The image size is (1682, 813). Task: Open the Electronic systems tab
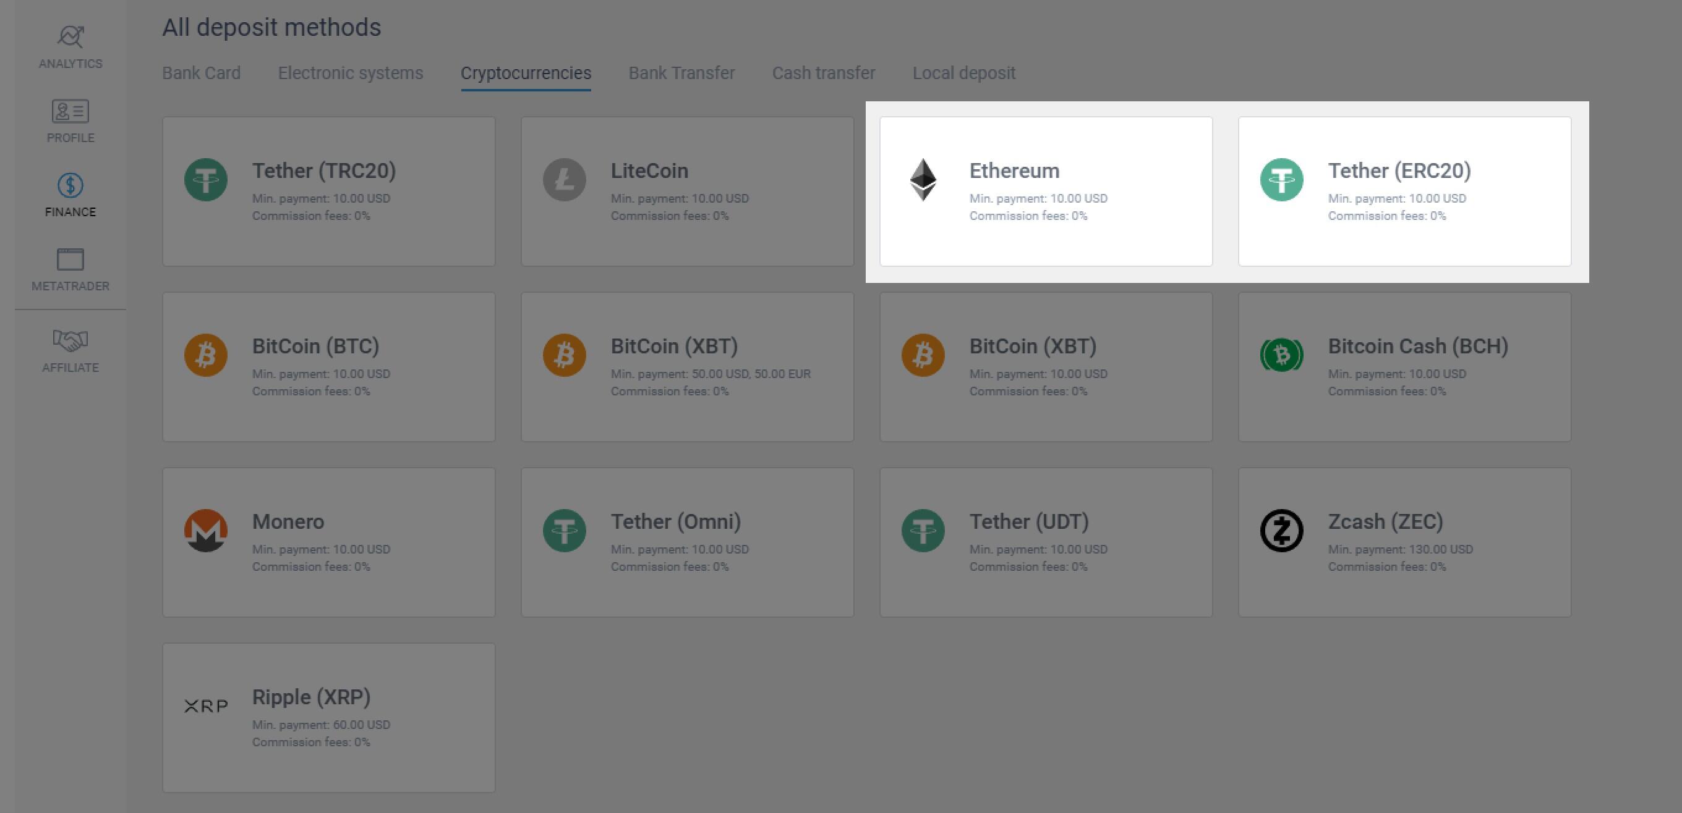point(350,73)
